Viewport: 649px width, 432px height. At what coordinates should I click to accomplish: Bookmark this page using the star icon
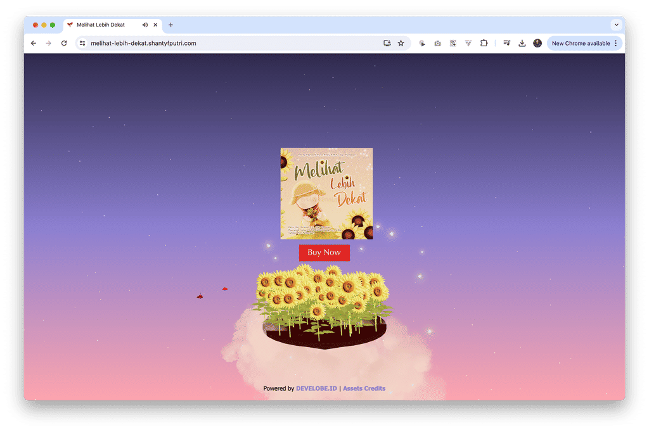(401, 43)
